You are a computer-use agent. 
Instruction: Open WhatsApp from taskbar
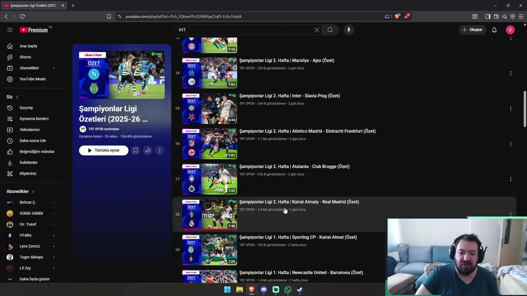pyautogui.click(x=288, y=290)
